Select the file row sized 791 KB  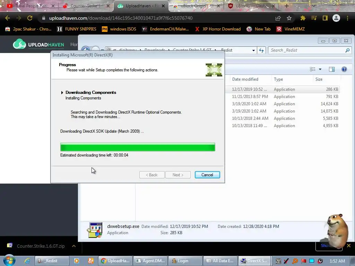click(283, 97)
